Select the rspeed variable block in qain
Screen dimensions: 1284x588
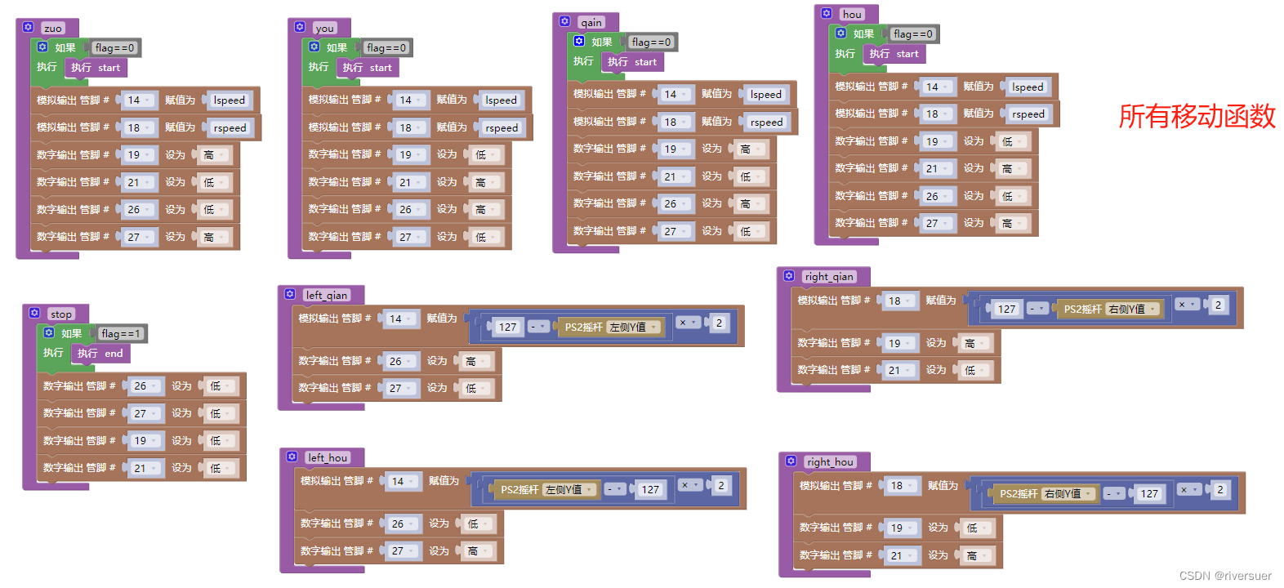[x=766, y=122]
